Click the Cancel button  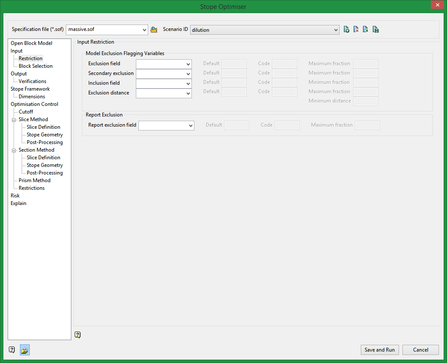coord(420,350)
